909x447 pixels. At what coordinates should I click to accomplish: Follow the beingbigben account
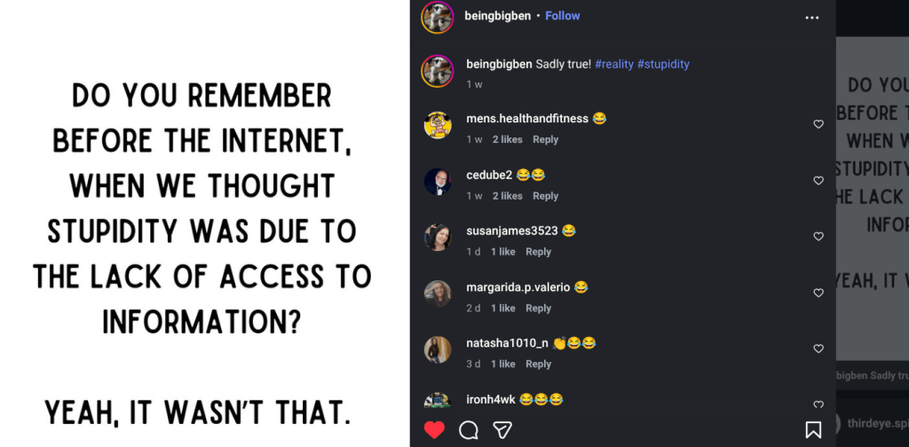click(x=562, y=16)
